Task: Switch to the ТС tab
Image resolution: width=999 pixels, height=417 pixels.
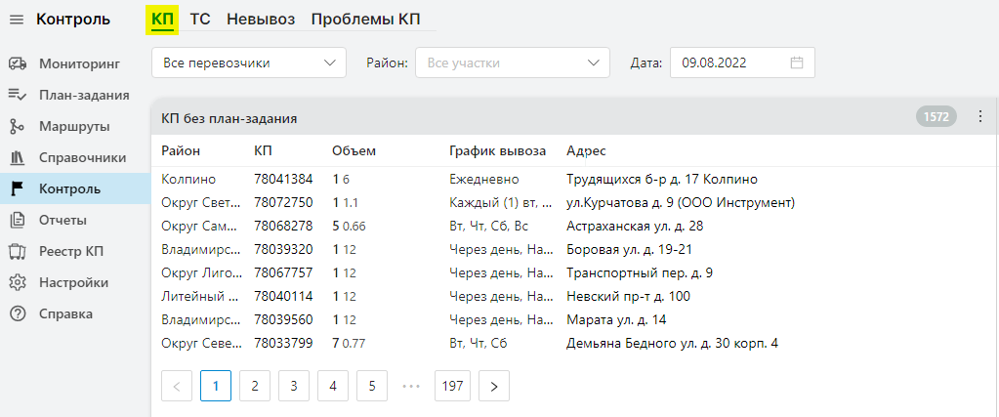Action: [x=200, y=19]
